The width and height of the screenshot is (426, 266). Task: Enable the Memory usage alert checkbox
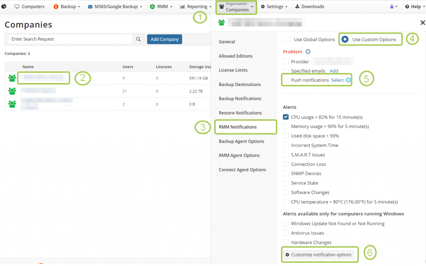(286, 126)
